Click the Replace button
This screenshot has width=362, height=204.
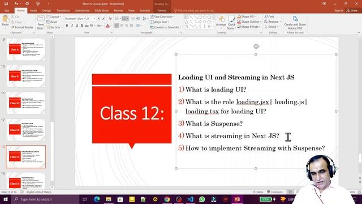click(273, 22)
